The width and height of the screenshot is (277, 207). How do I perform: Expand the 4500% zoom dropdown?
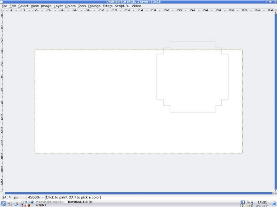pos(36,197)
